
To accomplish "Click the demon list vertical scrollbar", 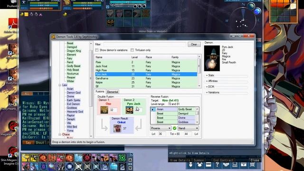I will (199, 71).
